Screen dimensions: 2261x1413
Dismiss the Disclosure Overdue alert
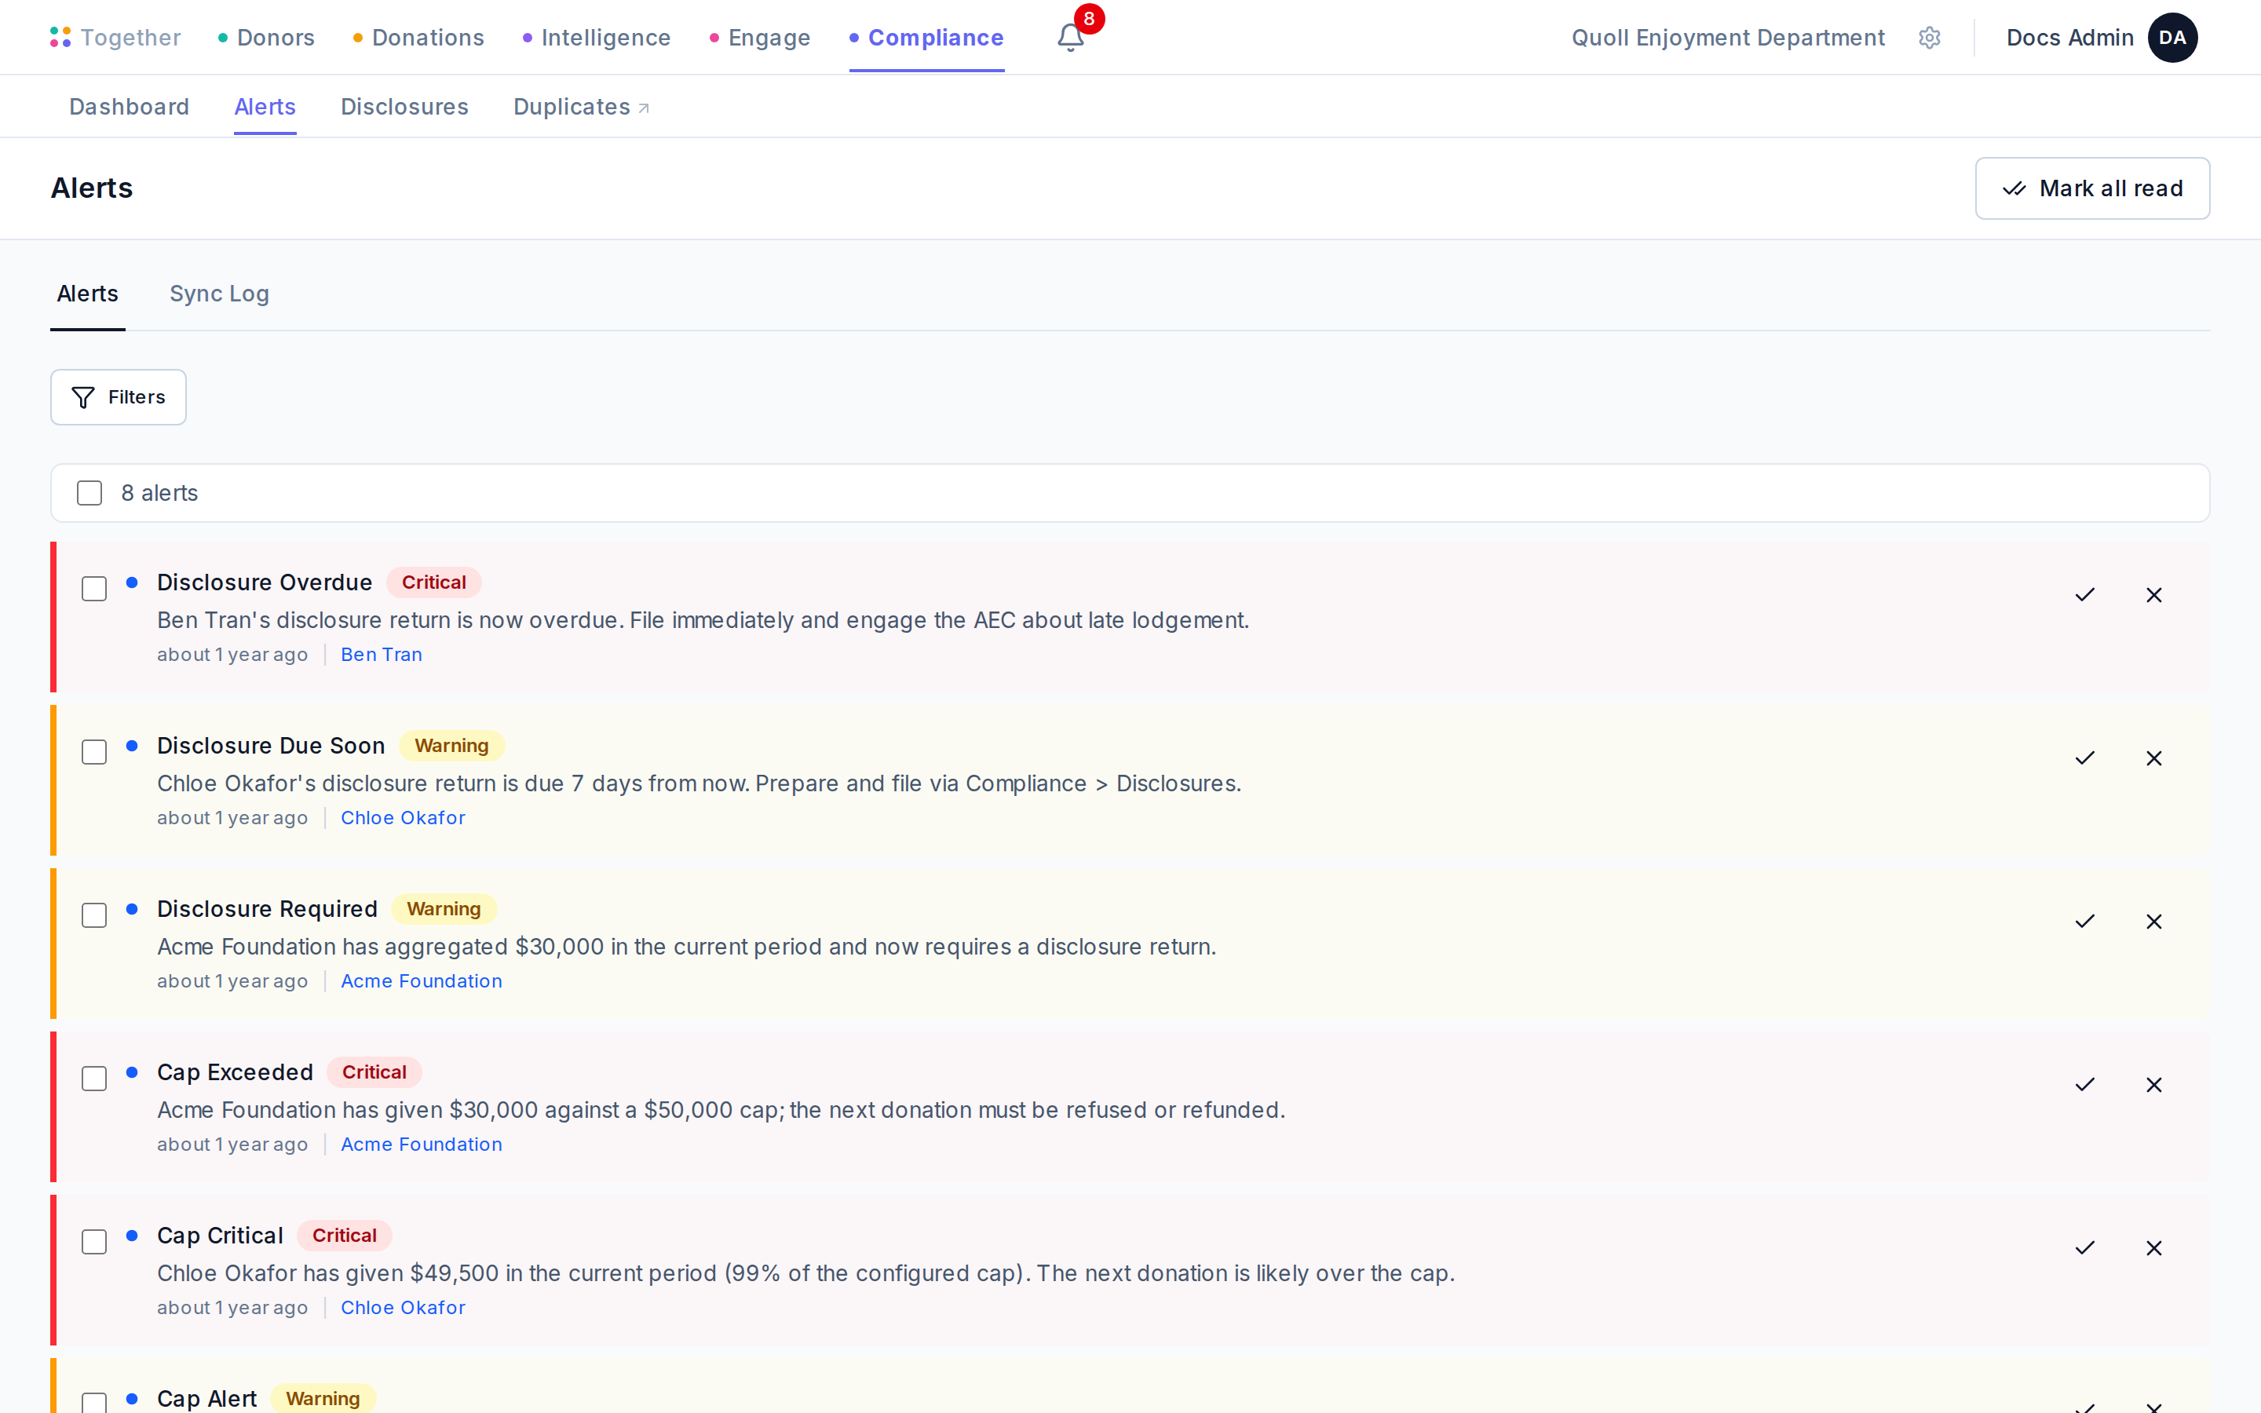tap(2153, 595)
